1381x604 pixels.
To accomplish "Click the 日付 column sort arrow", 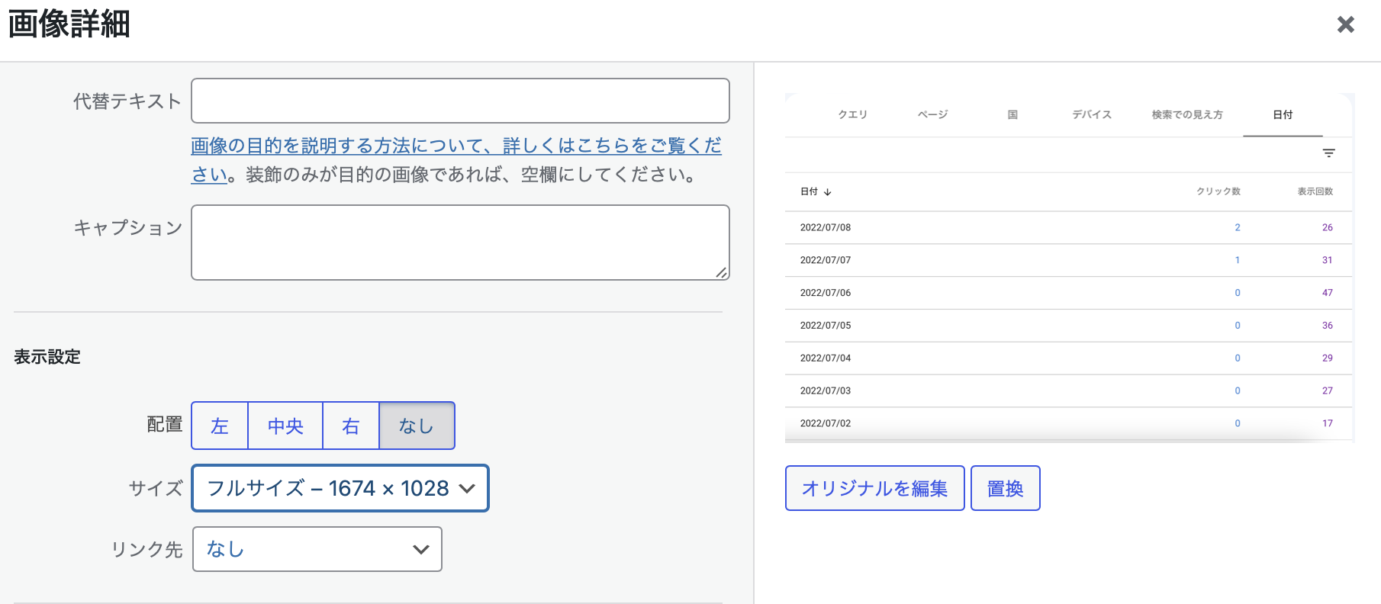I will pos(828,192).
